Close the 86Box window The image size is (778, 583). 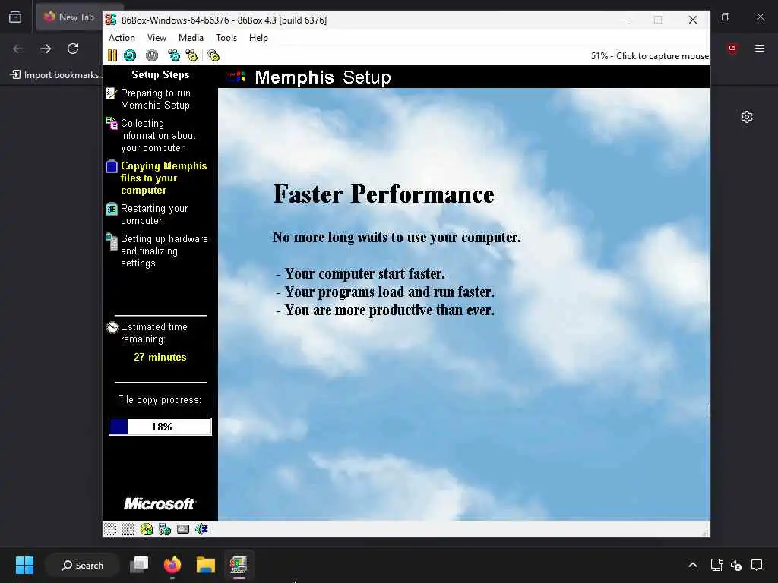pyautogui.click(x=693, y=20)
